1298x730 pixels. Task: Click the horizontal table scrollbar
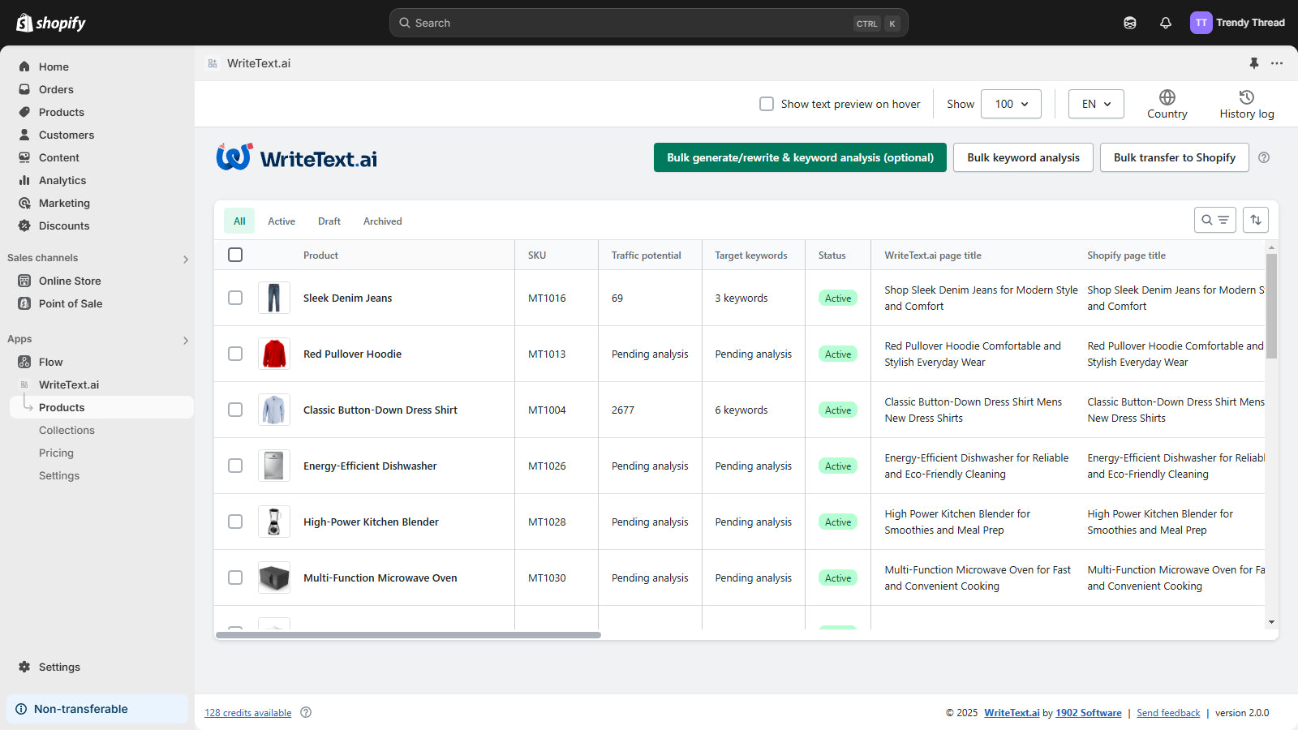point(408,635)
